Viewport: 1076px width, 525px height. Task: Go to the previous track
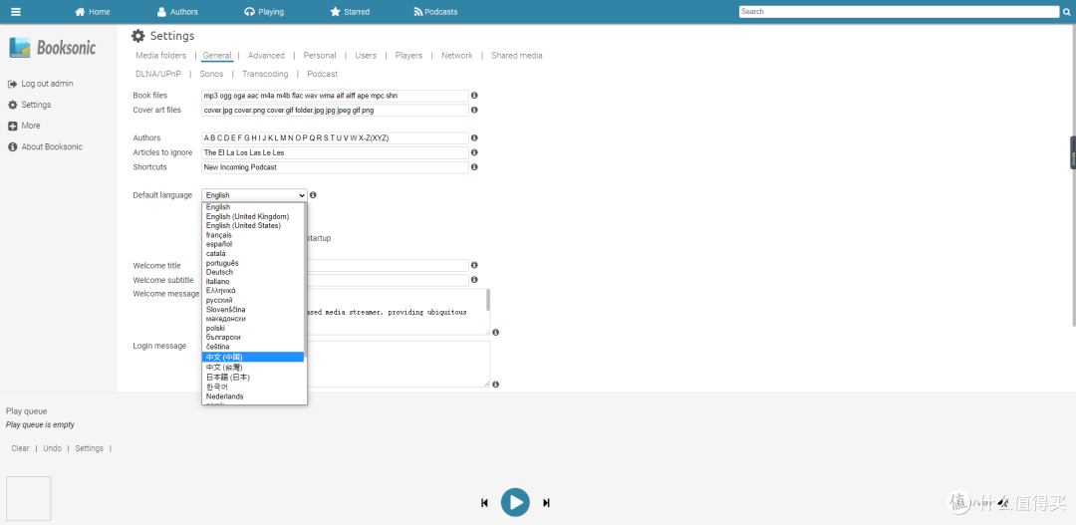484,503
